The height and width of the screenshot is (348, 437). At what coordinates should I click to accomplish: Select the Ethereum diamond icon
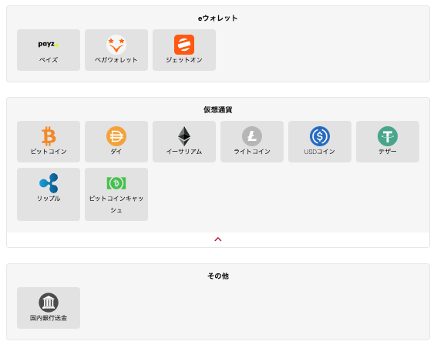coord(184,136)
